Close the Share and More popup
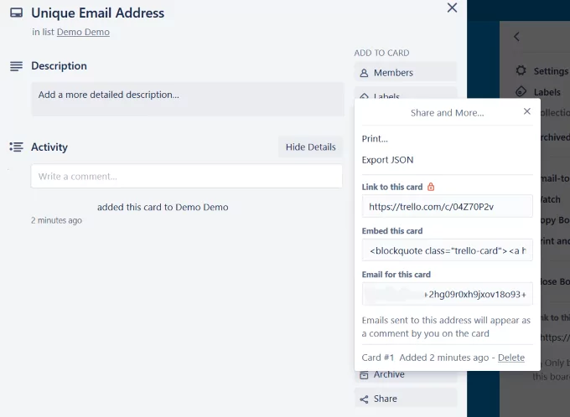570x417 pixels. 526,111
